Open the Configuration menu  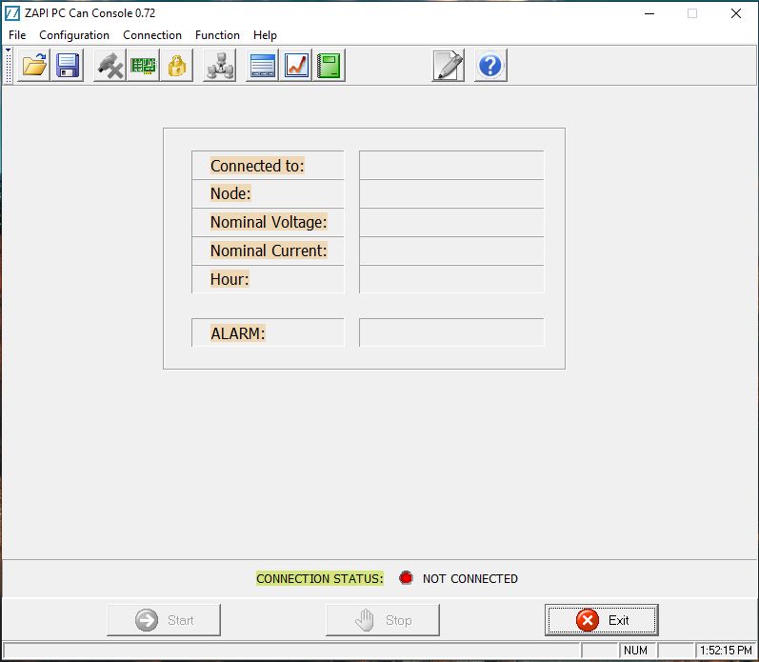click(74, 35)
